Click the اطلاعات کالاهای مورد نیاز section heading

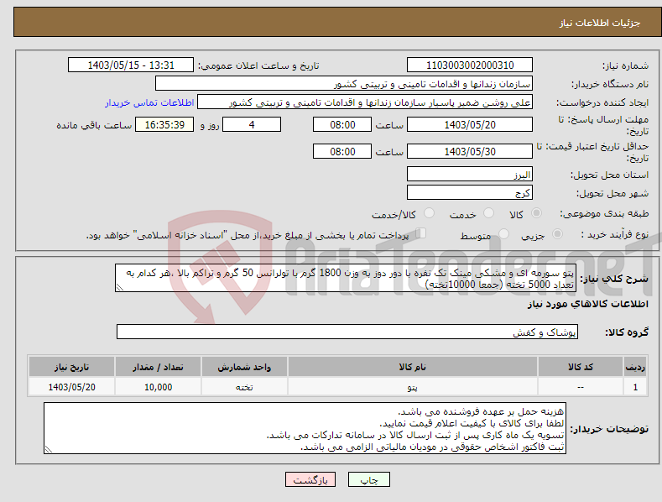click(587, 304)
